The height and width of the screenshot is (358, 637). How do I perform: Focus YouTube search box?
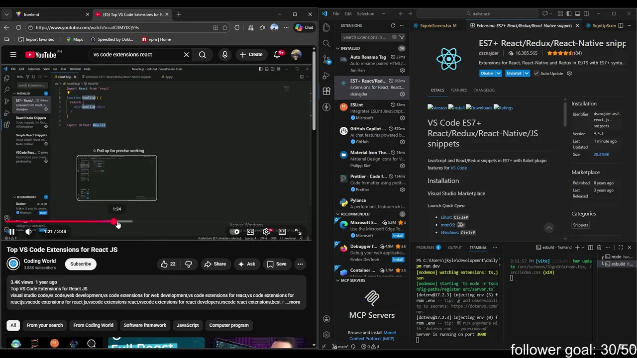[x=137, y=55]
